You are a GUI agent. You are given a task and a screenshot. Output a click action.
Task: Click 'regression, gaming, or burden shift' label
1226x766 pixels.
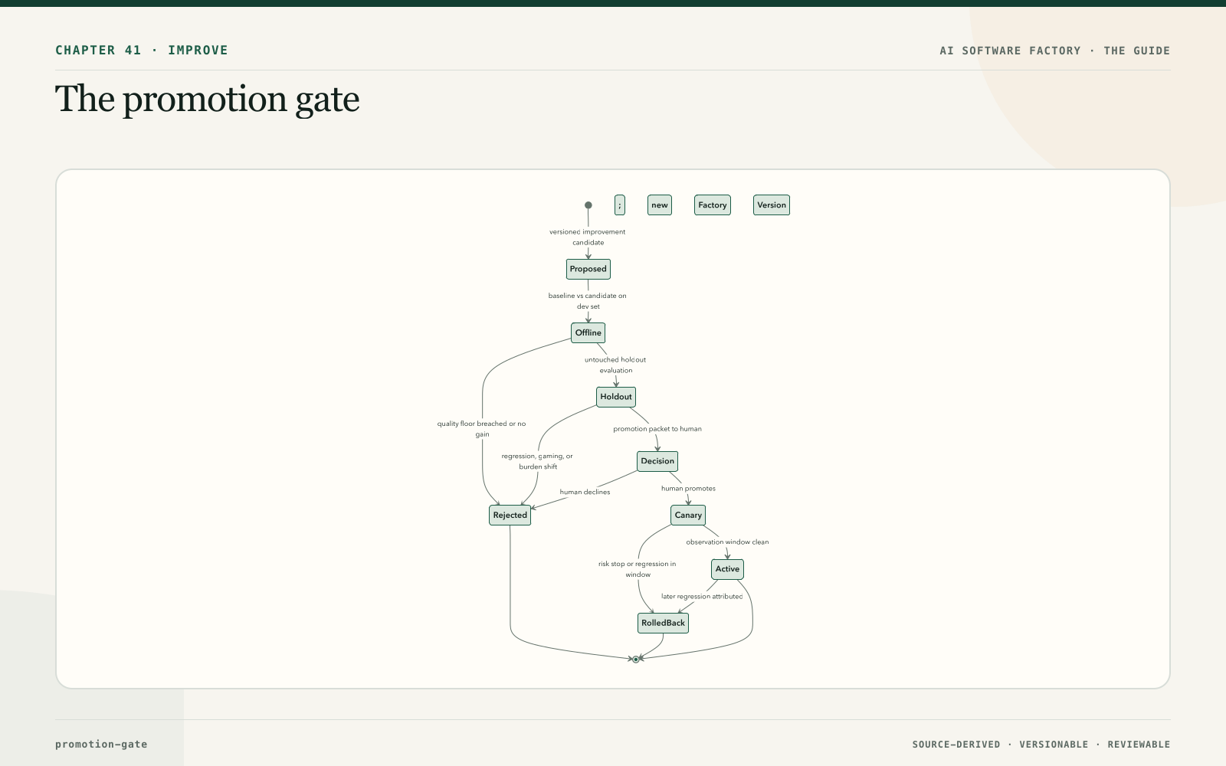click(x=537, y=461)
